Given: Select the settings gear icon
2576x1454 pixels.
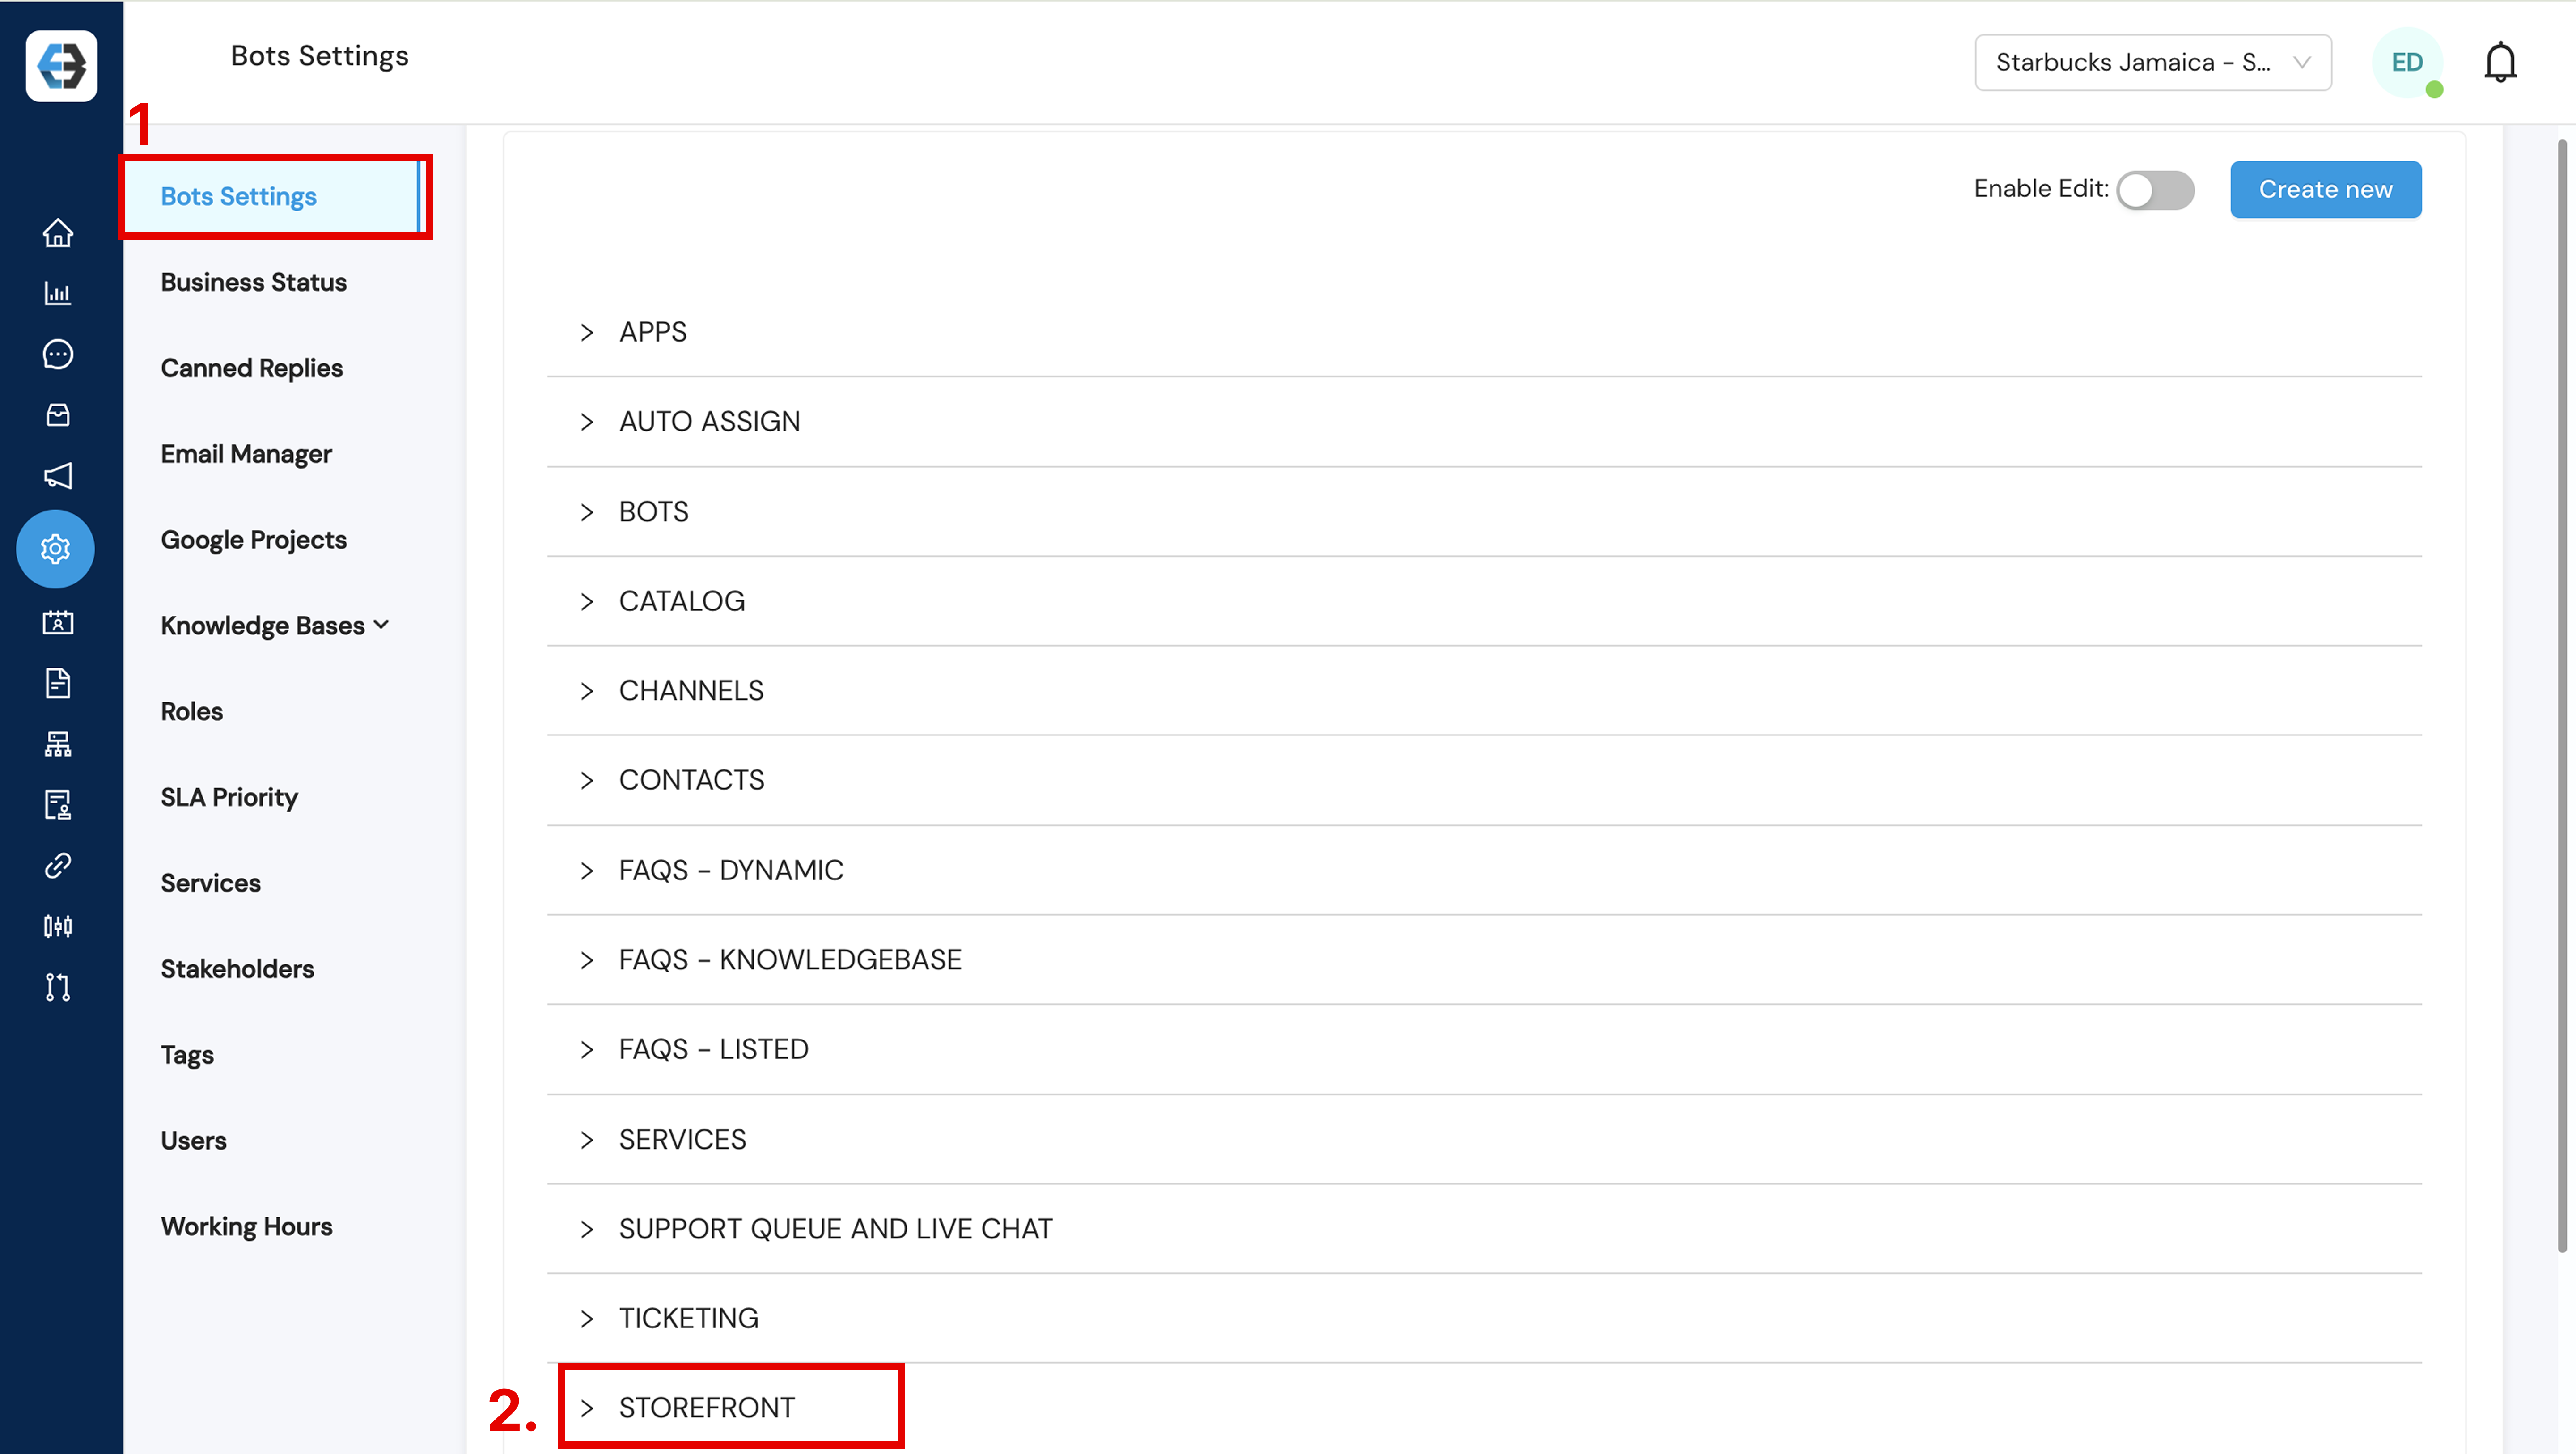Looking at the screenshot, I should tap(56, 549).
